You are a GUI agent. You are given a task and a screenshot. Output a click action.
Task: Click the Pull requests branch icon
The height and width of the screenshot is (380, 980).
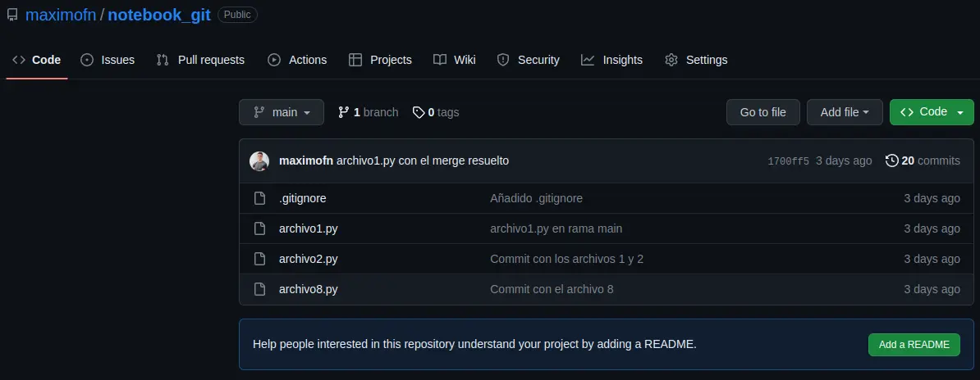163,60
